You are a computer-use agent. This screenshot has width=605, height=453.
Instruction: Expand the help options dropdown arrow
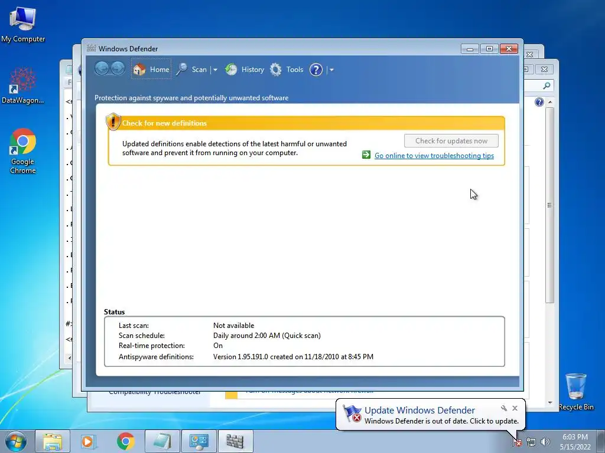pos(331,70)
